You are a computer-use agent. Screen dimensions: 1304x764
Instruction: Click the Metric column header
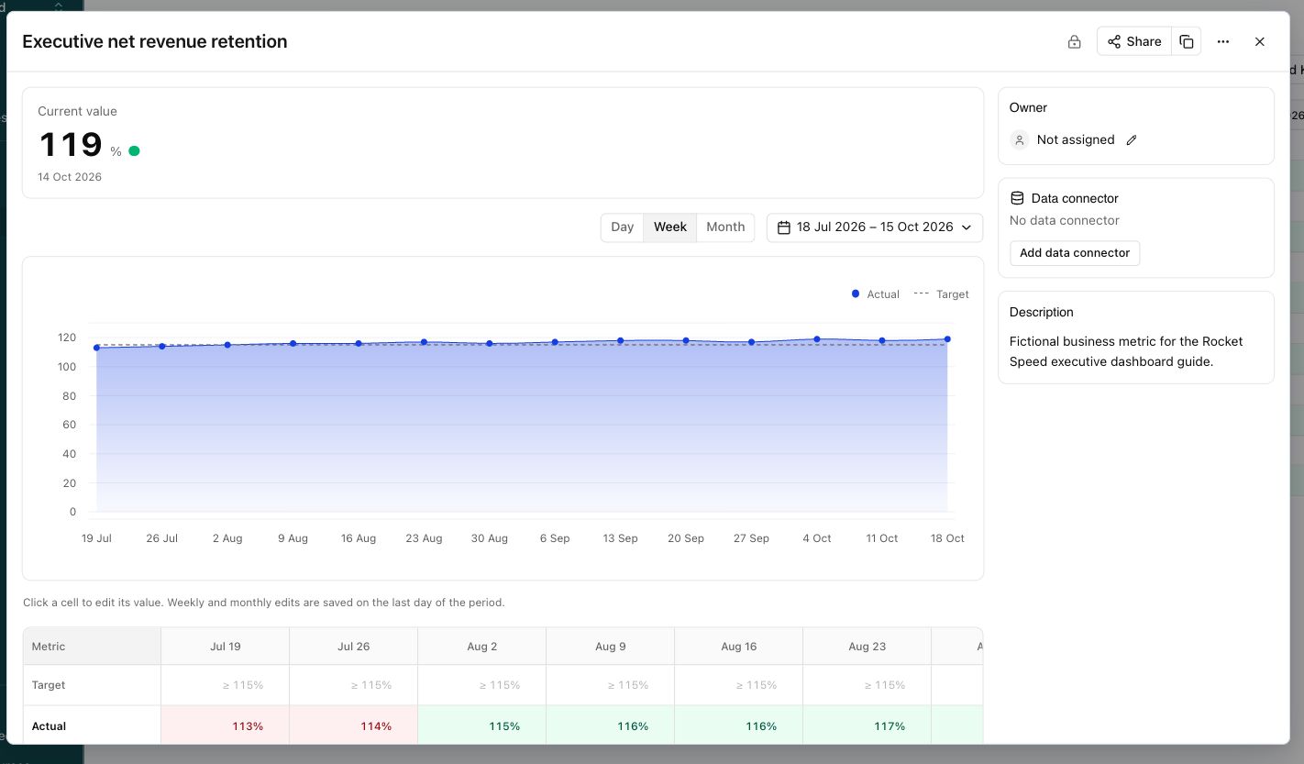click(92, 647)
